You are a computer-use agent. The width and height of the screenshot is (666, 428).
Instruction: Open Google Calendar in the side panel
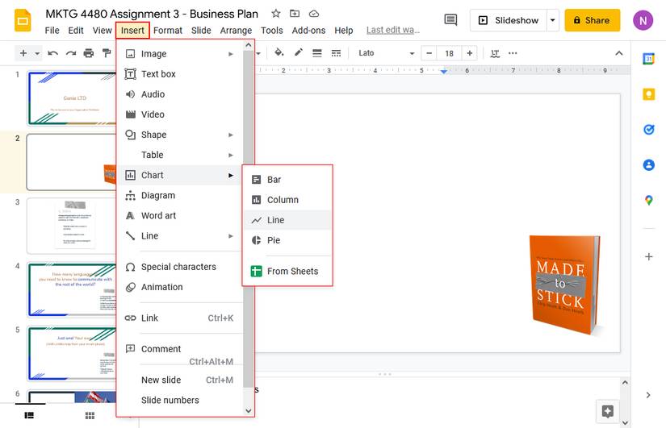(x=648, y=59)
